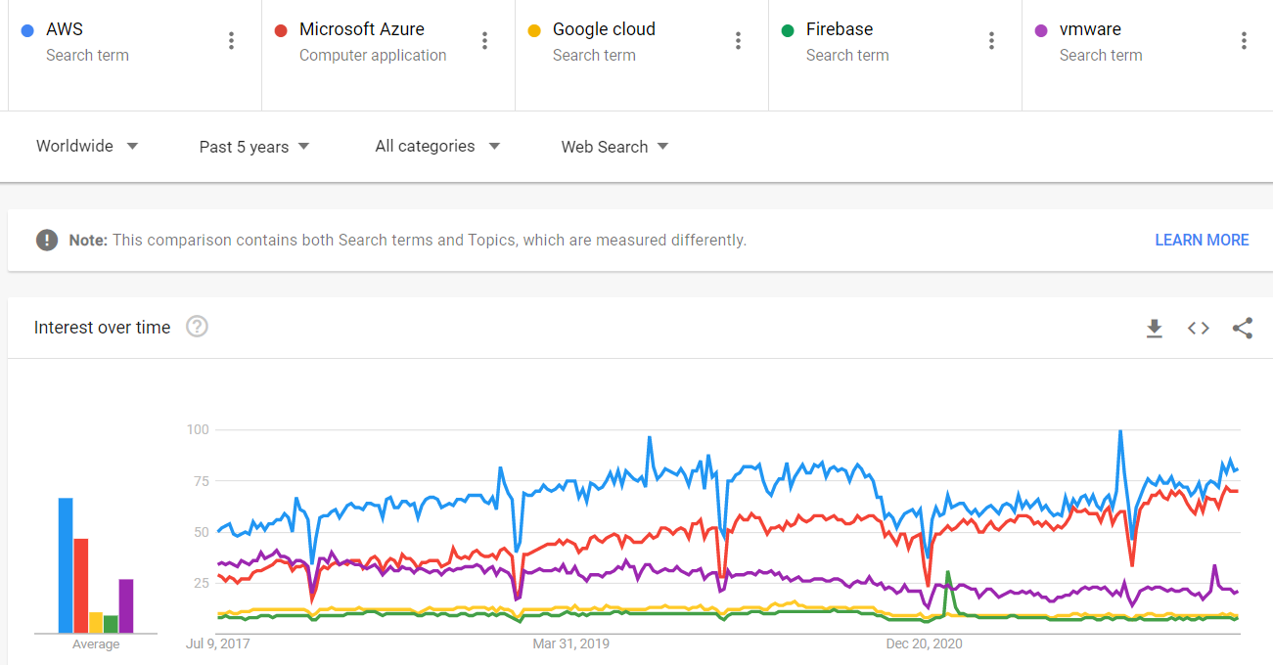Open Microsoft Azure three-dot options
Screen dimensions: 1273x665
click(x=484, y=40)
